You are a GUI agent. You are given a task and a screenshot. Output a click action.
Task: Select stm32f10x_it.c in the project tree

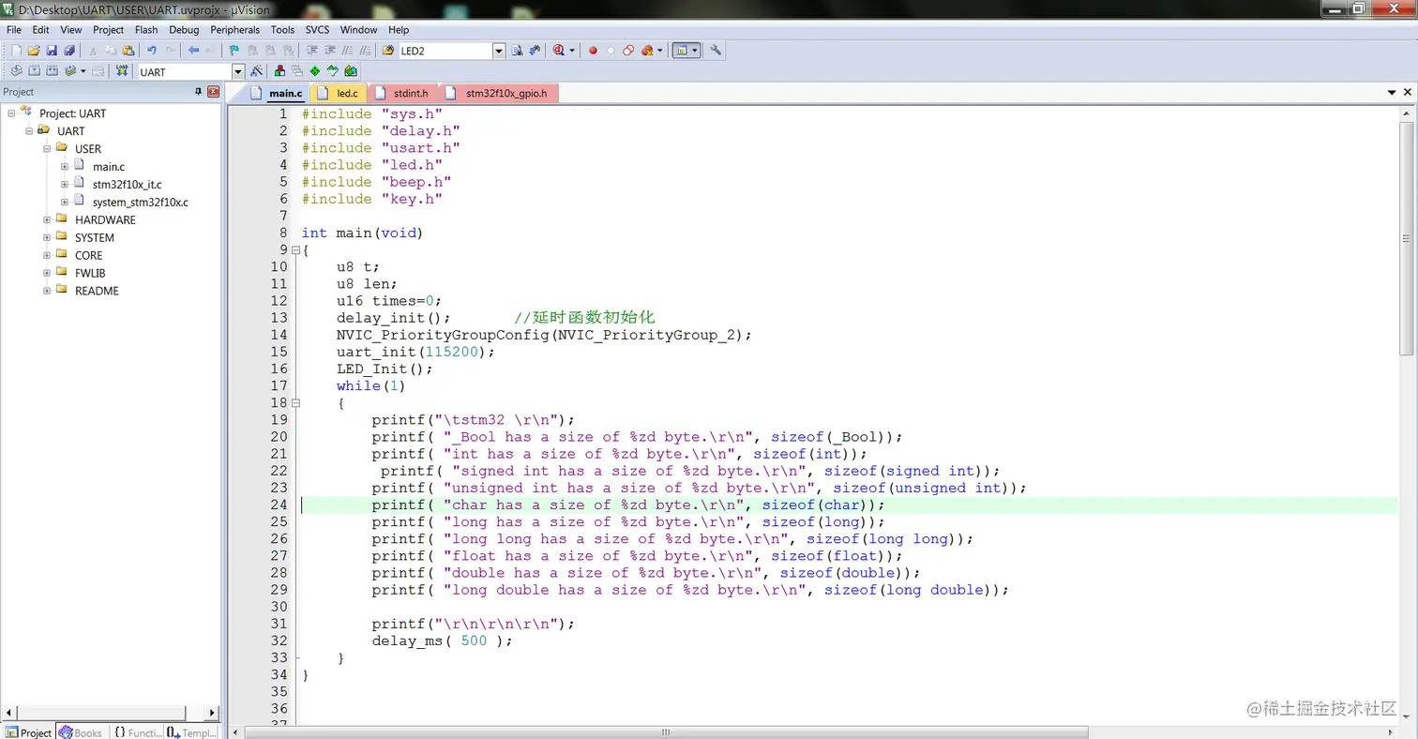[127, 185]
